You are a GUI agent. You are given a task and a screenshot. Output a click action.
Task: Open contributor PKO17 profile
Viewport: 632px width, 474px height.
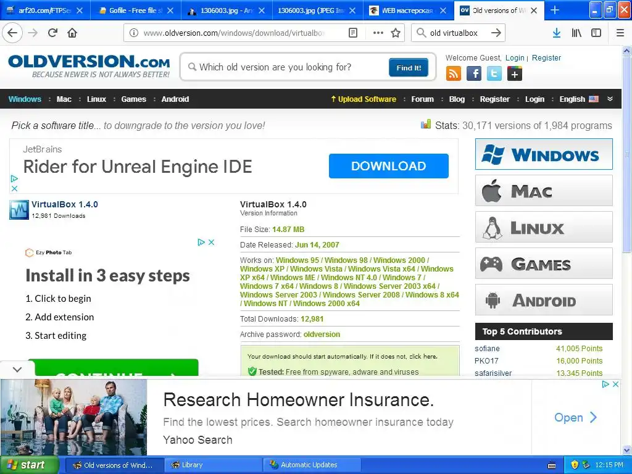(486, 360)
